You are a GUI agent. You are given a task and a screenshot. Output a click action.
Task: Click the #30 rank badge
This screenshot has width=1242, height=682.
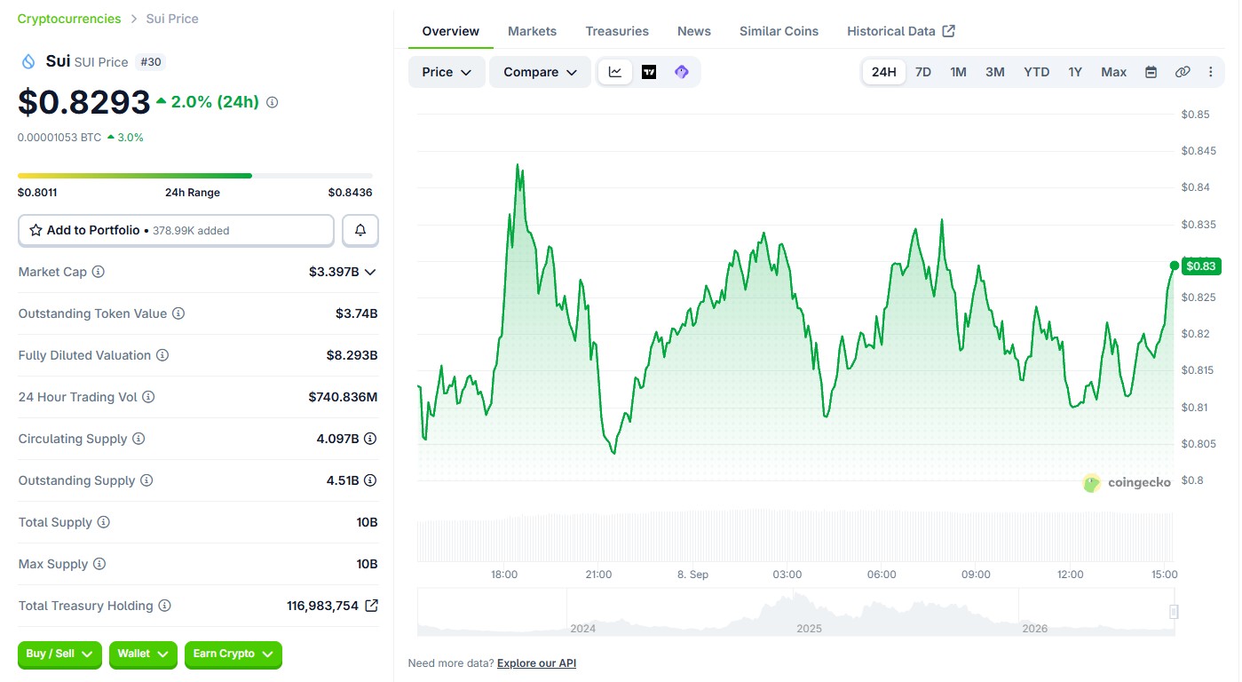151,62
